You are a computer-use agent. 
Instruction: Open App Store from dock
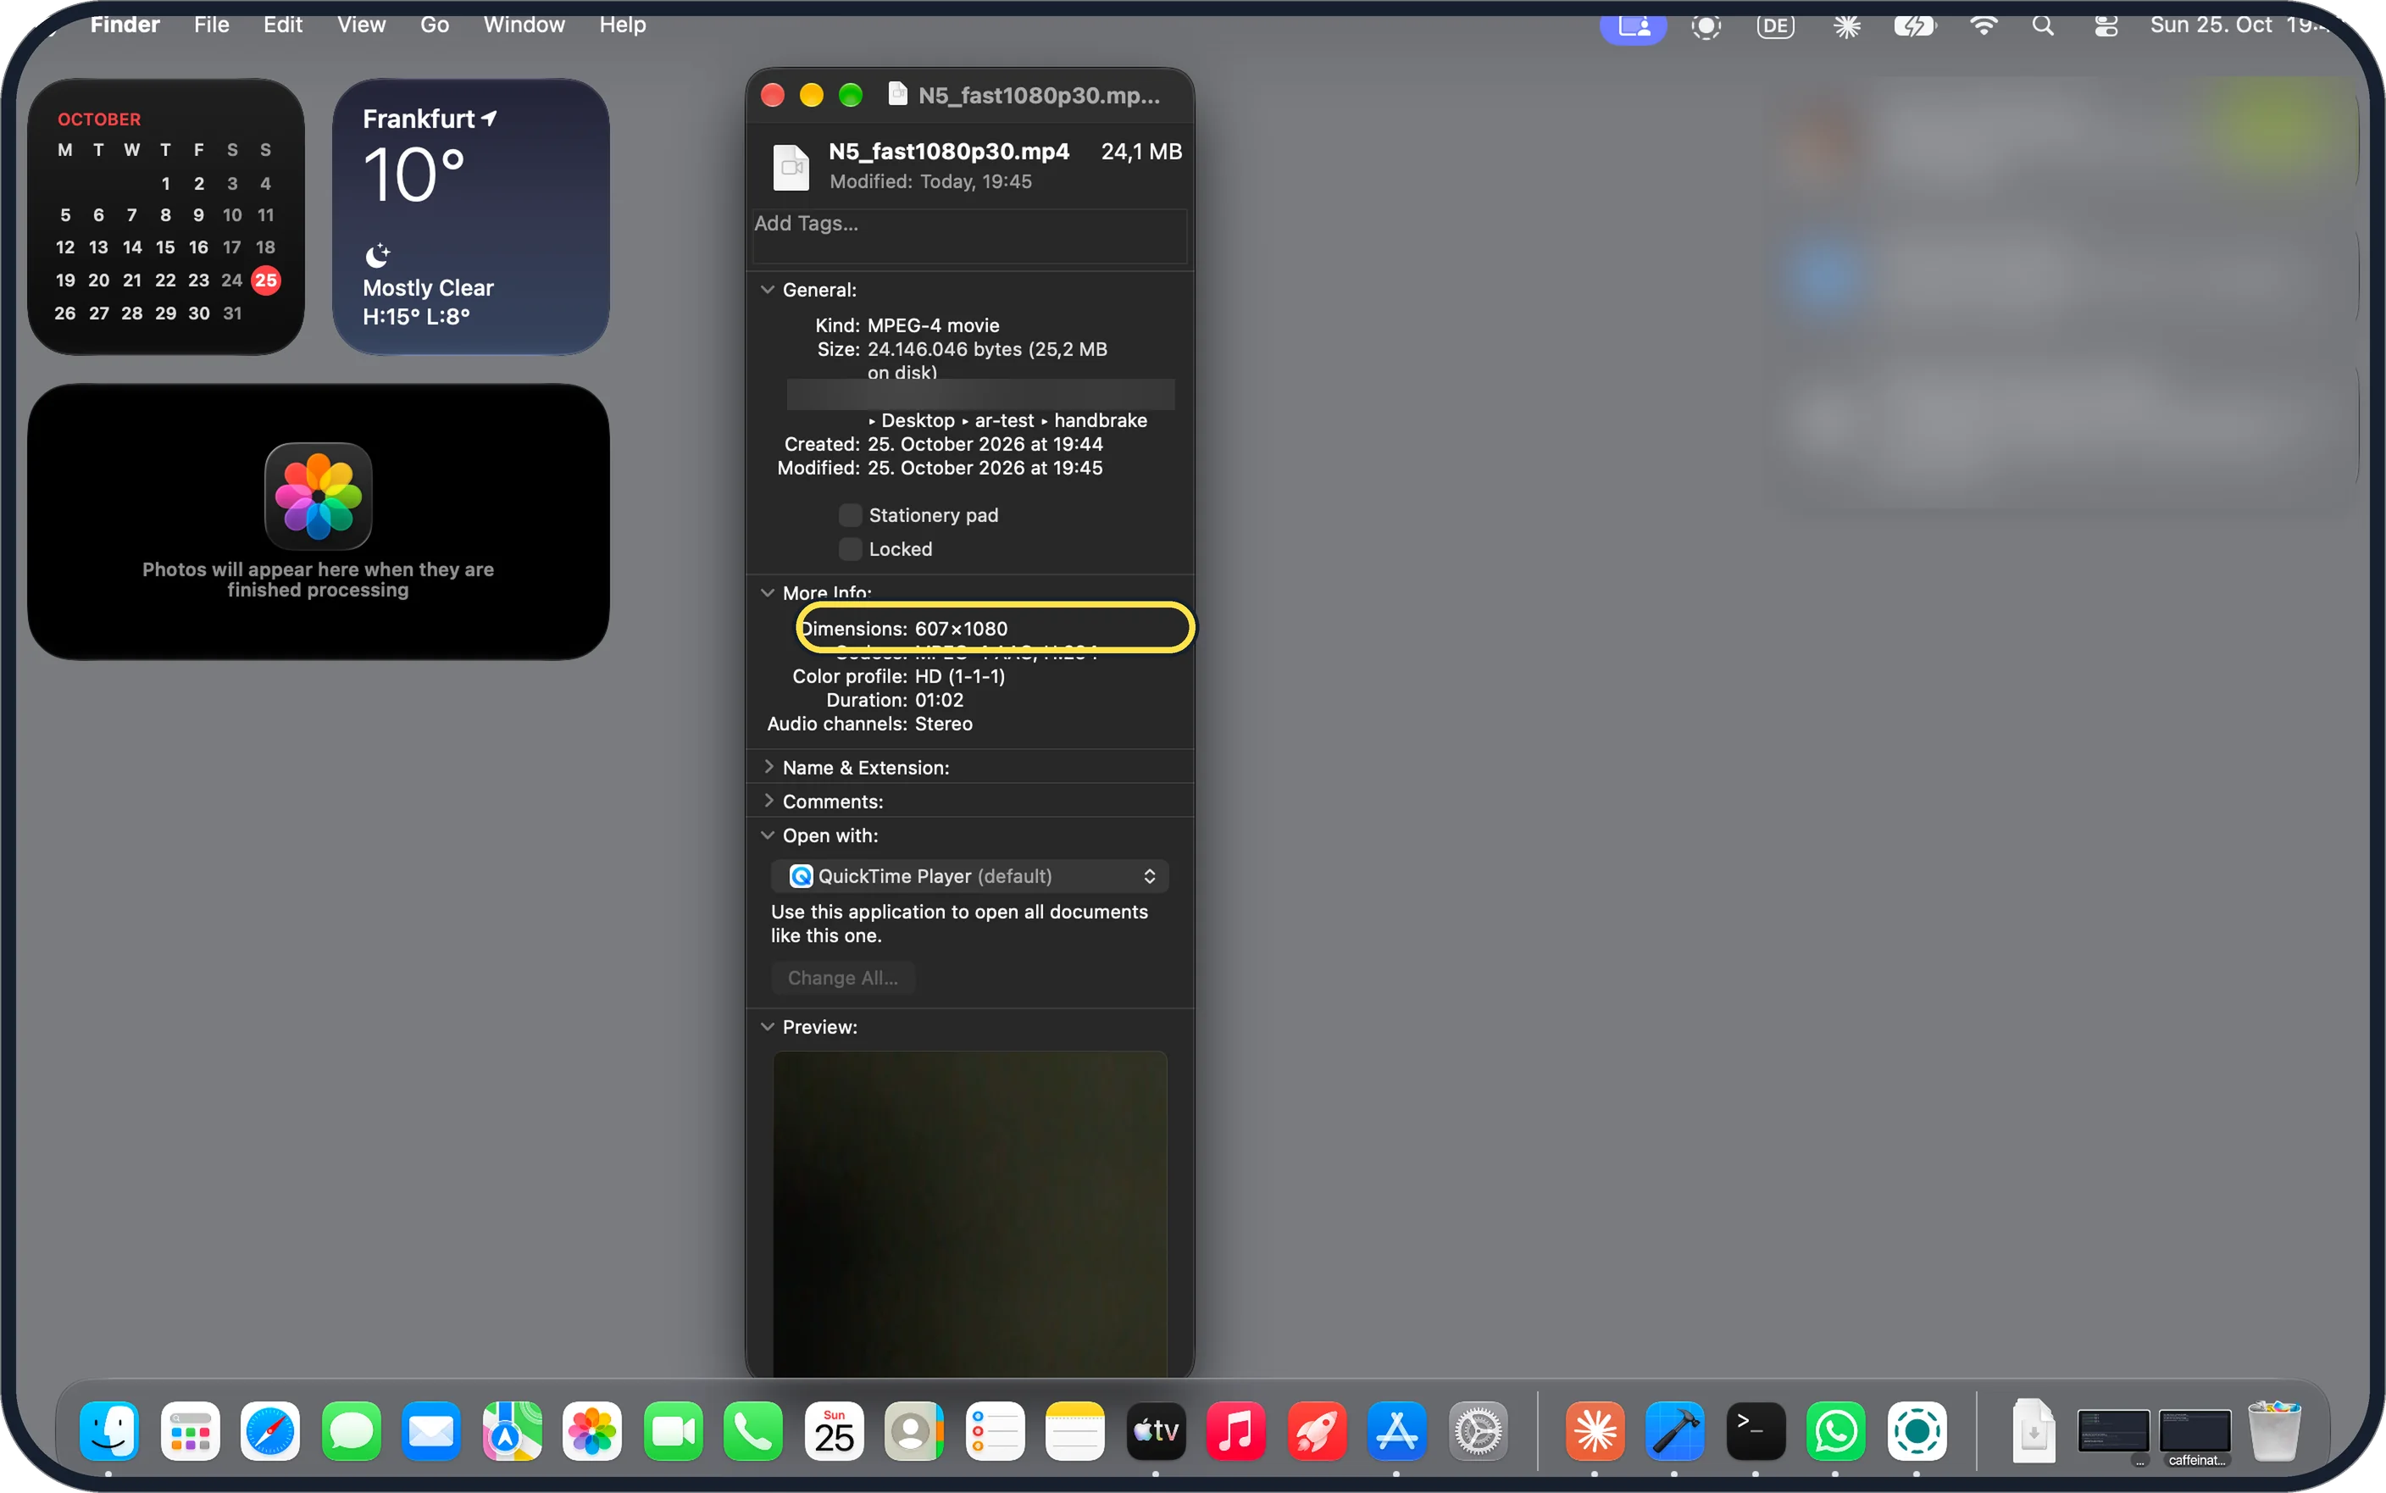pyautogui.click(x=1397, y=1431)
